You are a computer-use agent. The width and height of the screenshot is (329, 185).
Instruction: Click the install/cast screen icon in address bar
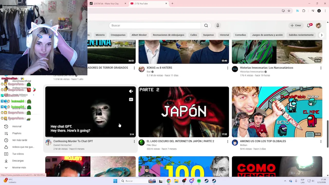coord(283,11)
